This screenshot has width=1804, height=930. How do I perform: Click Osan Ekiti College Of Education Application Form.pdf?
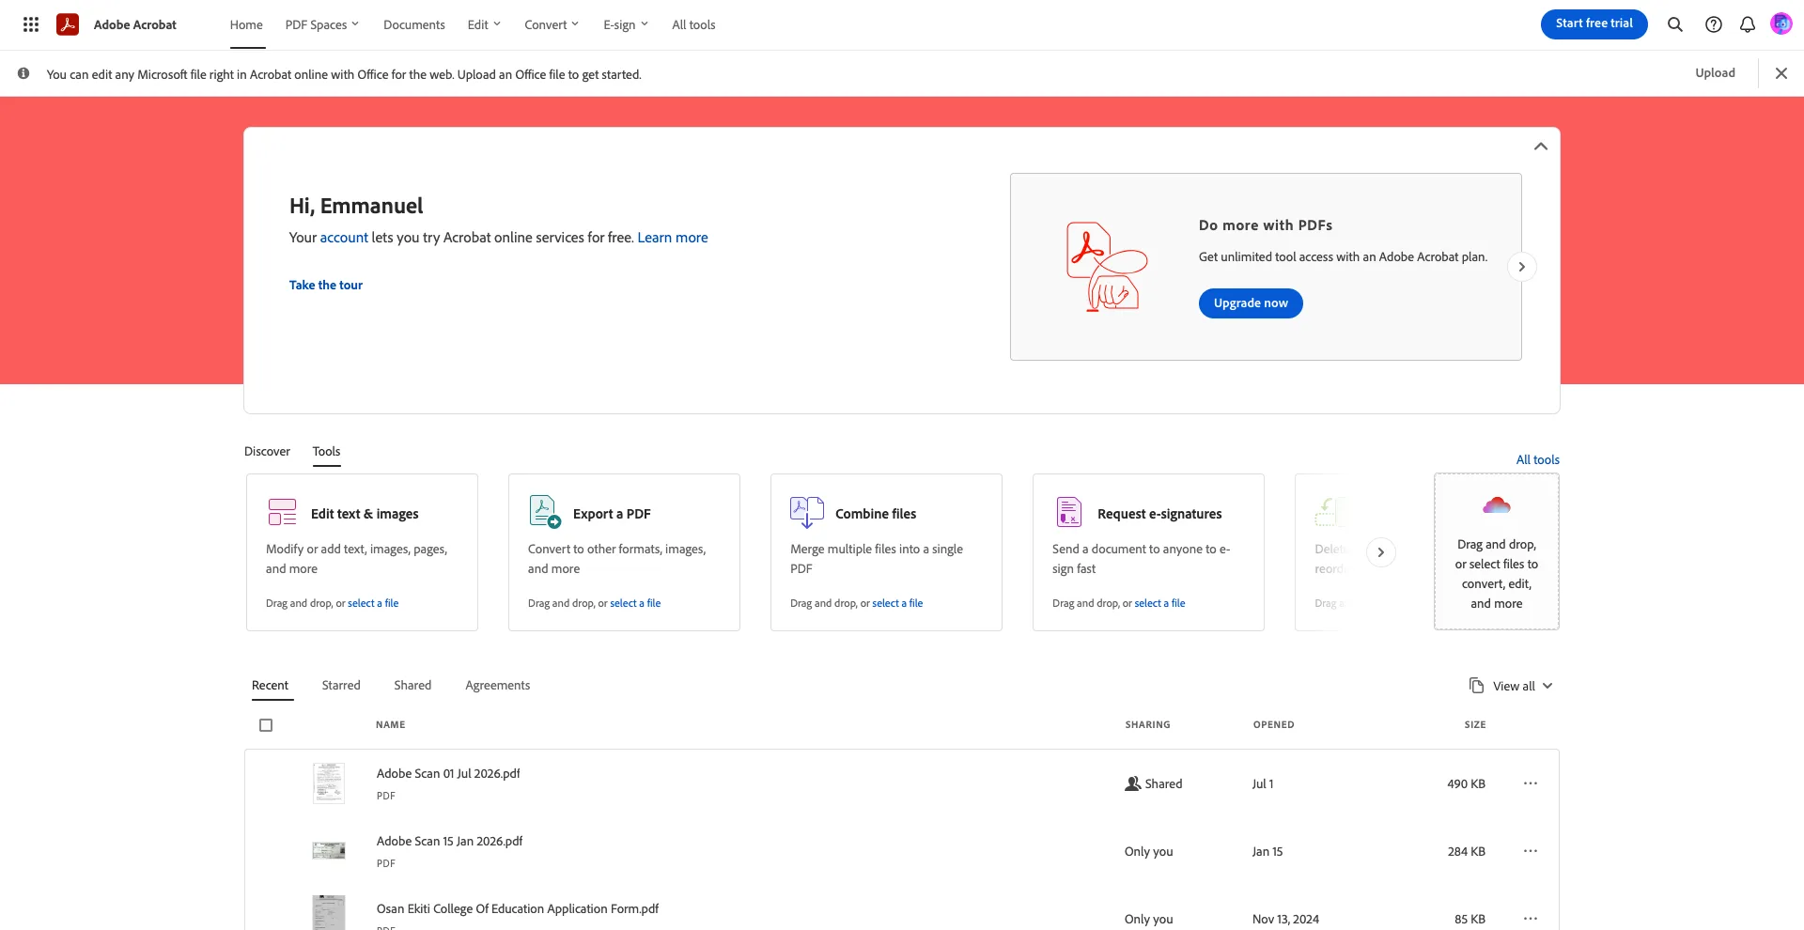(x=518, y=908)
